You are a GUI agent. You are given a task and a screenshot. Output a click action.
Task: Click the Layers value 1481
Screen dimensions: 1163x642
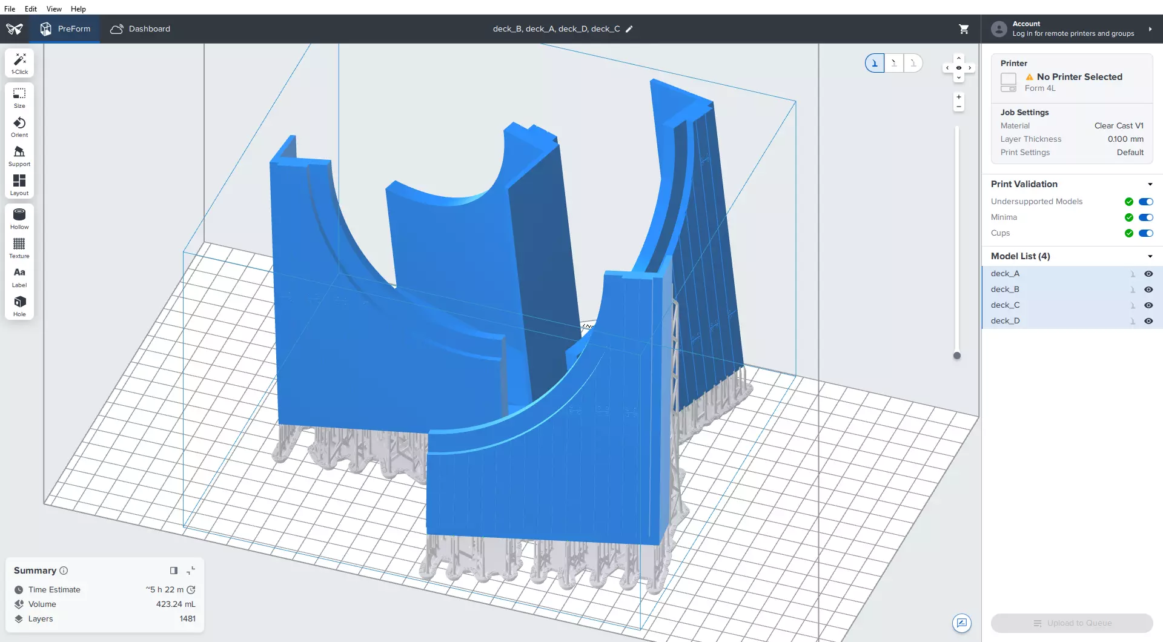pos(188,619)
